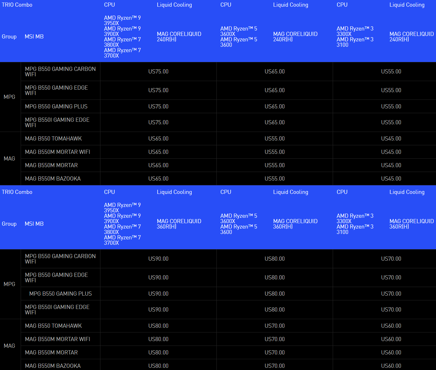This screenshot has width=436, height=370.
Task: Click MPG group label in the 240R(H) table
Action: 9,97
